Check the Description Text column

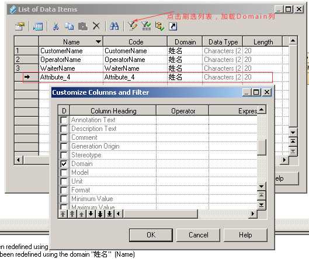[x=64, y=129]
